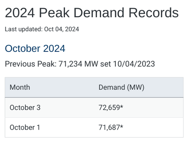Click the Oct 04, 2024 update date
The image size is (192, 143).
[x=61, y=29]
